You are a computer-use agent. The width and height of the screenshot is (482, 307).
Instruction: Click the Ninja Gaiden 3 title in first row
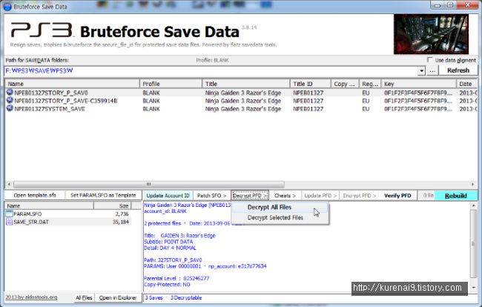pyautogui.click(x=242, y=93)
